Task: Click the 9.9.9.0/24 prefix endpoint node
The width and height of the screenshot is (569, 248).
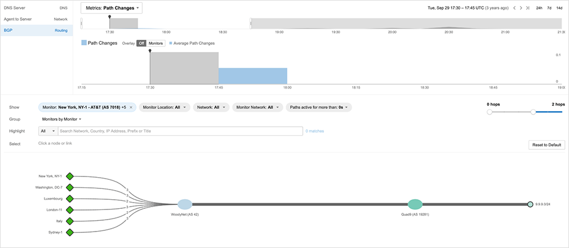Action: point(530,204)
